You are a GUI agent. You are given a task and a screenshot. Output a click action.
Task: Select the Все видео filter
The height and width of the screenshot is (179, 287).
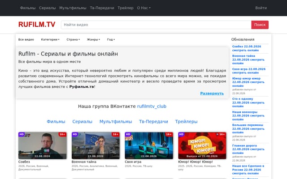(26, 39)
